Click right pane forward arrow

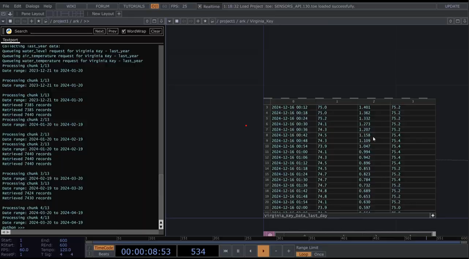tap(191, 21)
